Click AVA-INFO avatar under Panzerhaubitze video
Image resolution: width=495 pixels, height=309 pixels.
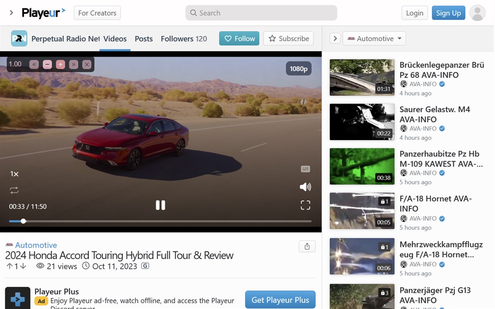[x=403, y=173]
